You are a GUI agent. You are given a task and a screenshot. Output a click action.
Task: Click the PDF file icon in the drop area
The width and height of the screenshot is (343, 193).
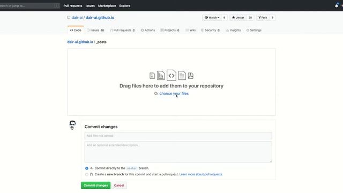pyautogui.click(x=191, y=76)
